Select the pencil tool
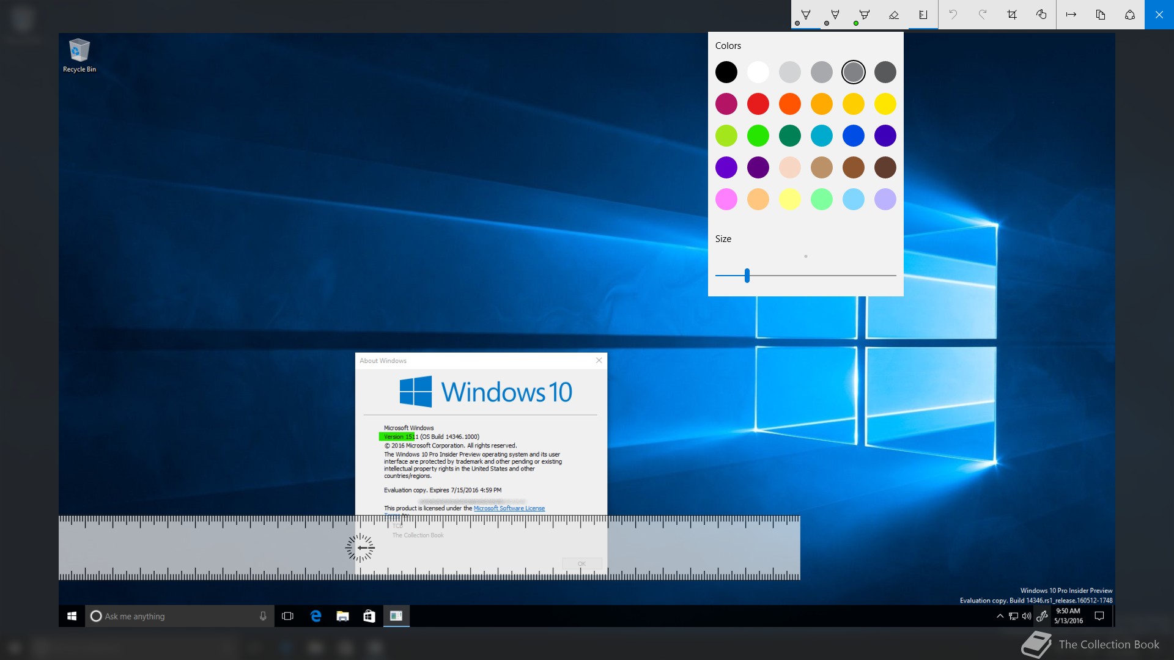This screenshot has height=660, width=1174. tap(835, 15)
